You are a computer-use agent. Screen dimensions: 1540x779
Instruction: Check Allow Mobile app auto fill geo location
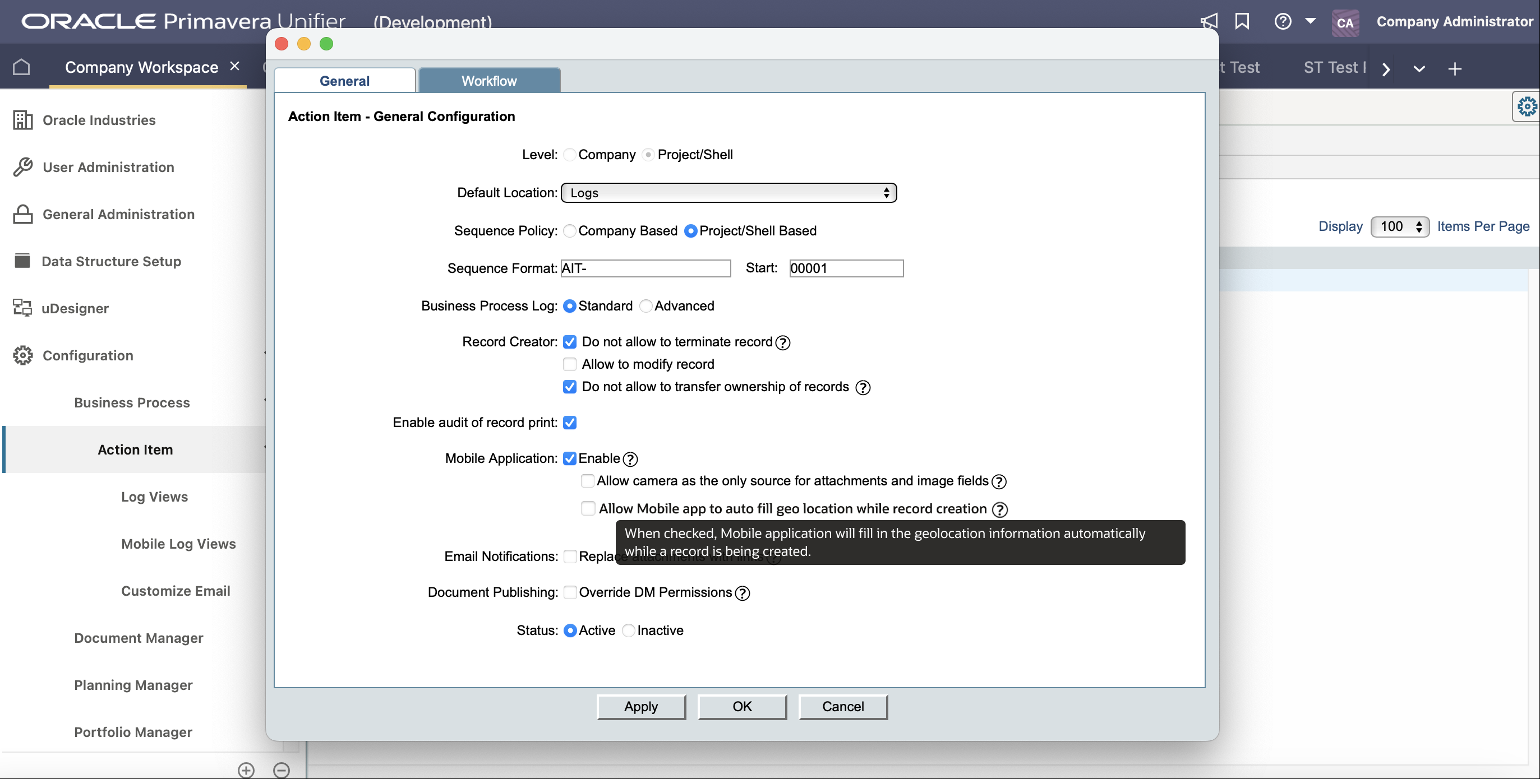588,509
